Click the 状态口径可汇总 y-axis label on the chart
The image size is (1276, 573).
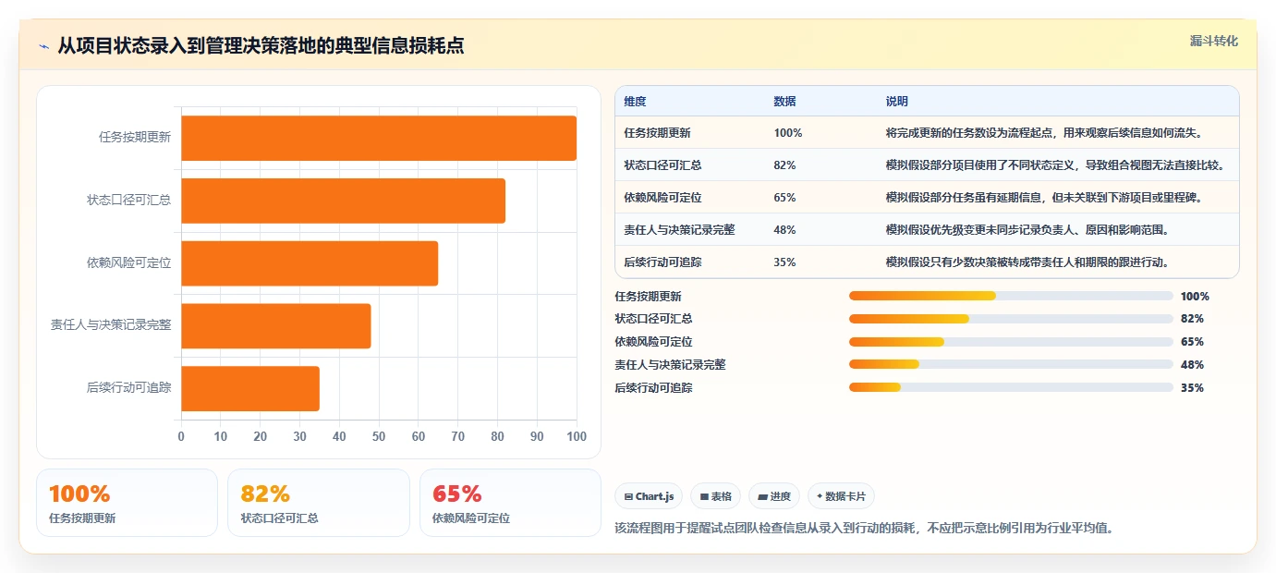point(129,200)
